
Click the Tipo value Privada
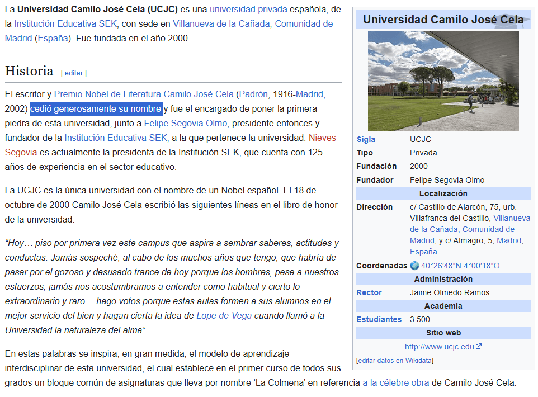point(423,153)
